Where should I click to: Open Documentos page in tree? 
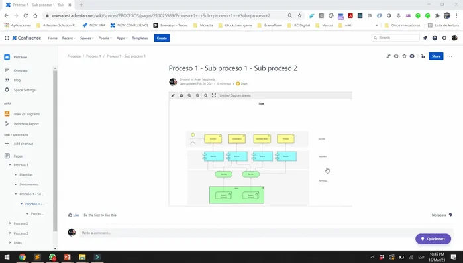(29, 184)
